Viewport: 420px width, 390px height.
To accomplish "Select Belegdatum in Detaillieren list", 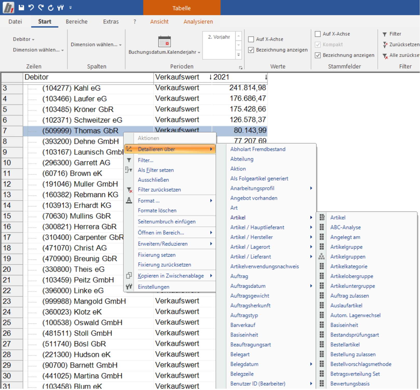I will (271, 365).
